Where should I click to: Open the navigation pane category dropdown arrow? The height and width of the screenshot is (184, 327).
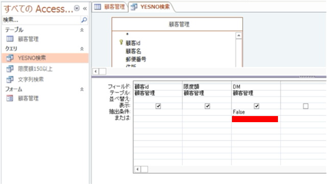tap(77, 8)
